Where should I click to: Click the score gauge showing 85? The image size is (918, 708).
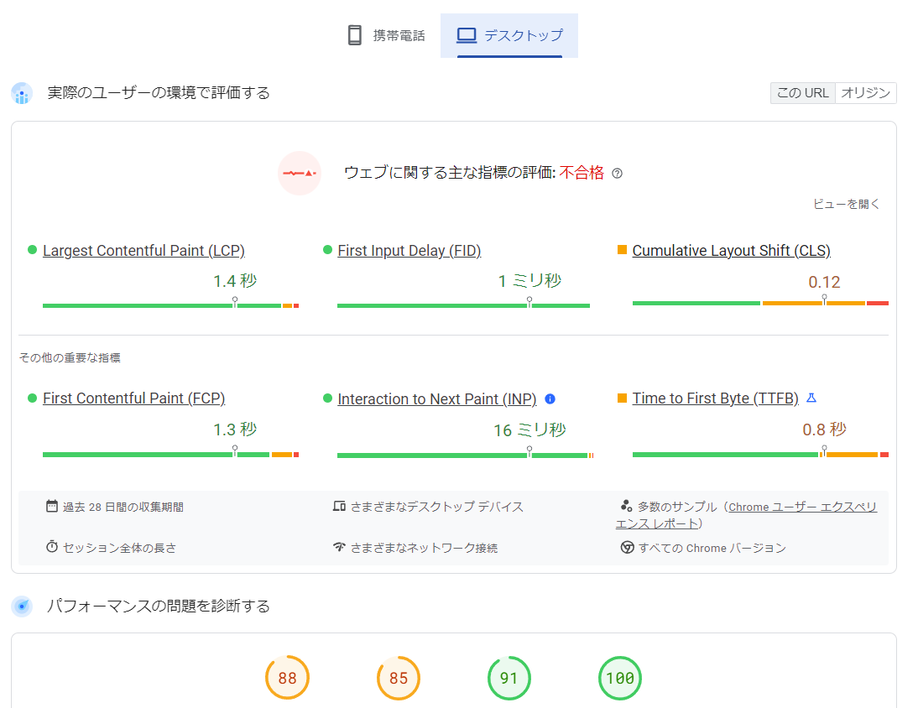click(399, 678)
